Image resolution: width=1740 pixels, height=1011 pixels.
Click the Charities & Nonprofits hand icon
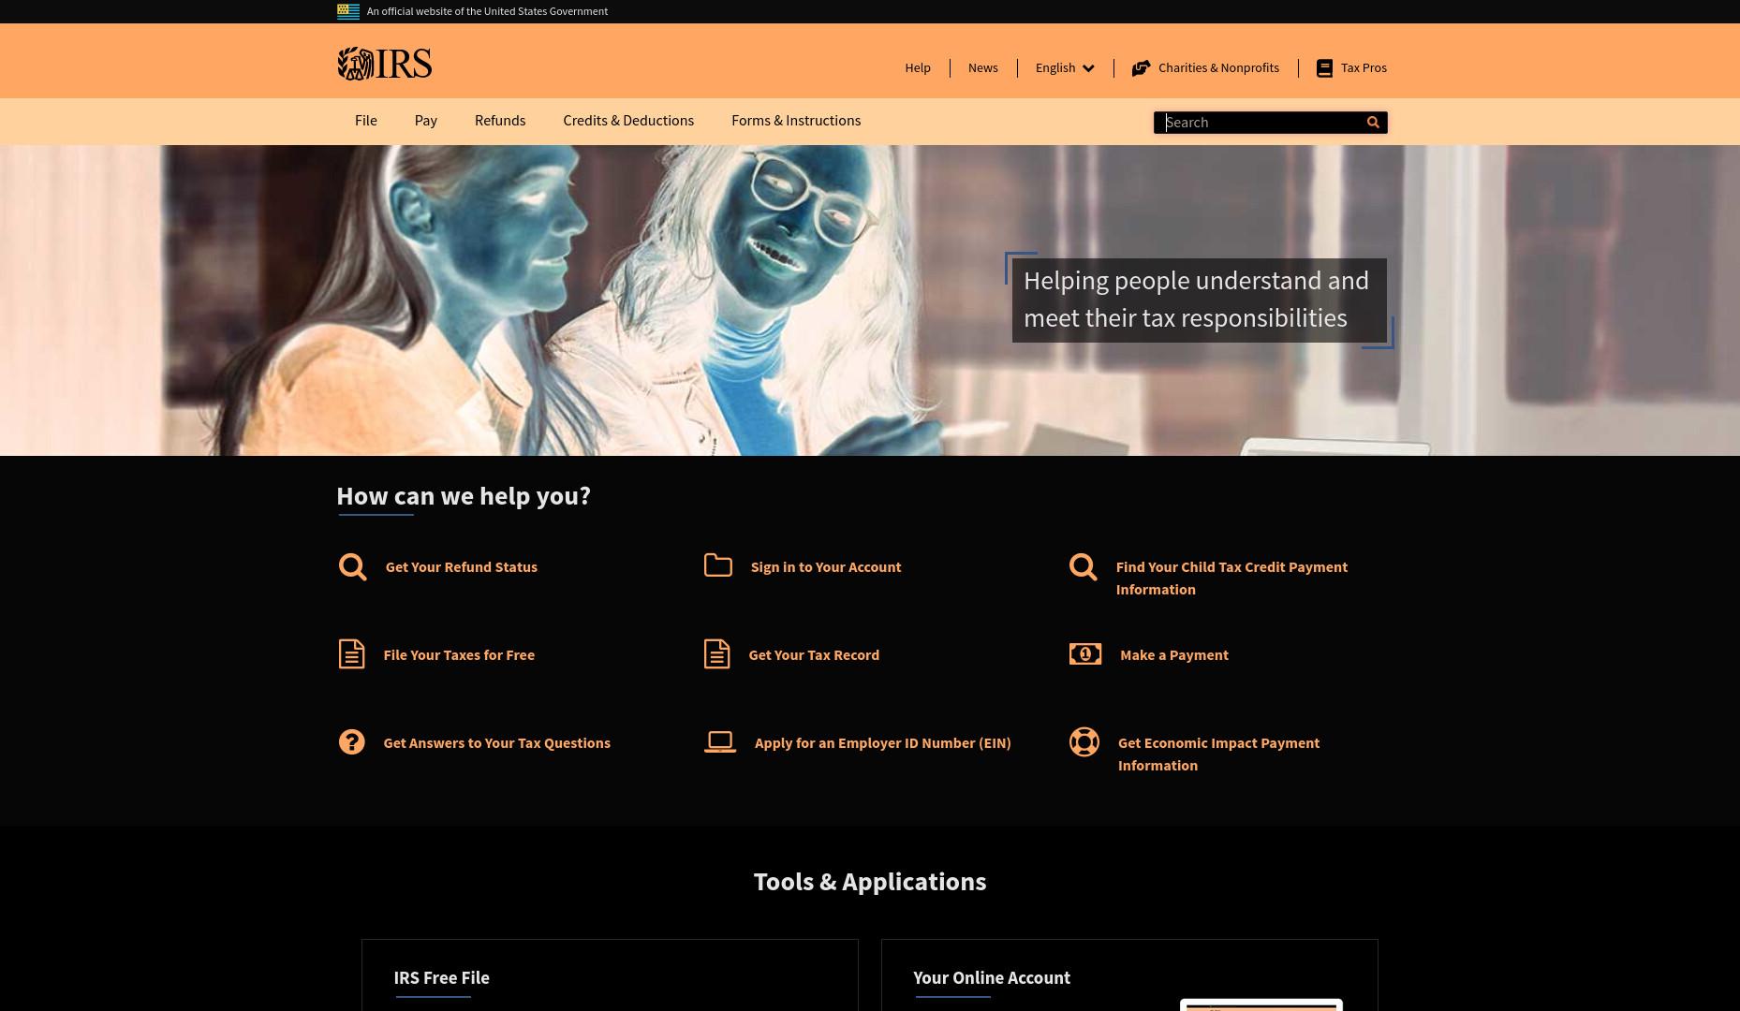click(x=1141, y=68)
